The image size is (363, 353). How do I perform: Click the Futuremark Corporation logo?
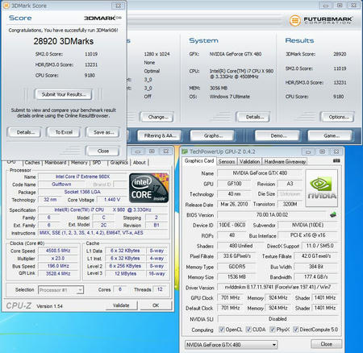tap(321, 21)
